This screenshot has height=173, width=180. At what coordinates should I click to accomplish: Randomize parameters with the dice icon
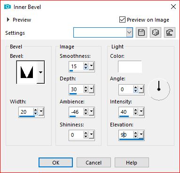156,32
